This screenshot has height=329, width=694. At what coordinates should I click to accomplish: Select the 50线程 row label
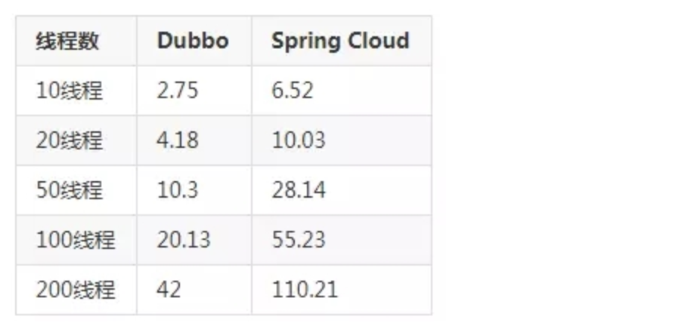[69, 190]
